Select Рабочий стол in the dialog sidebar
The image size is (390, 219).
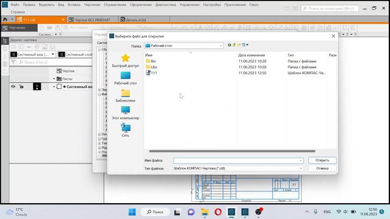pyautogui.click(x=126, y=78)
